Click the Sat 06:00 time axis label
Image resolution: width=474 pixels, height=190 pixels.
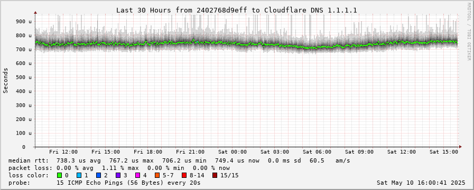317,152
